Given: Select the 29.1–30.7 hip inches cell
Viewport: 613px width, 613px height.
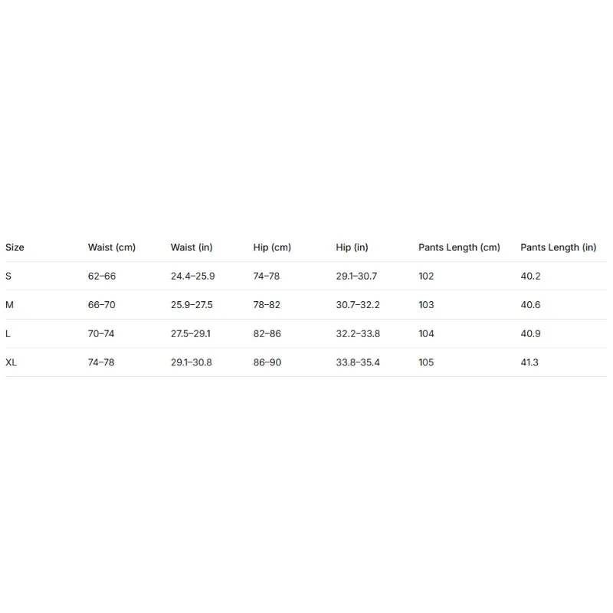Looking at the screenshot, I should (356, 277).
